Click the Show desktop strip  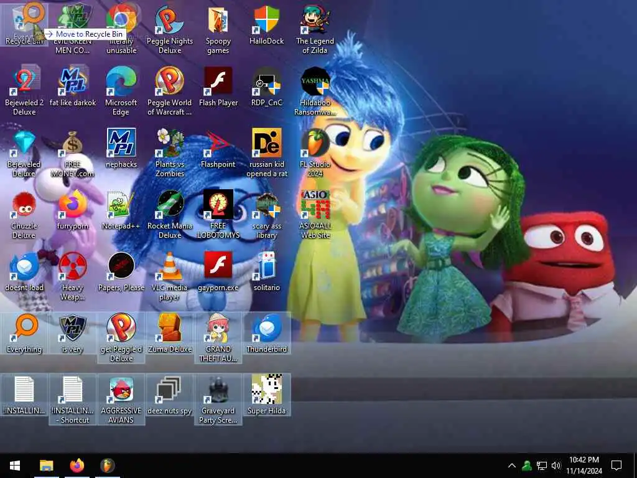(x=635, y=466)
